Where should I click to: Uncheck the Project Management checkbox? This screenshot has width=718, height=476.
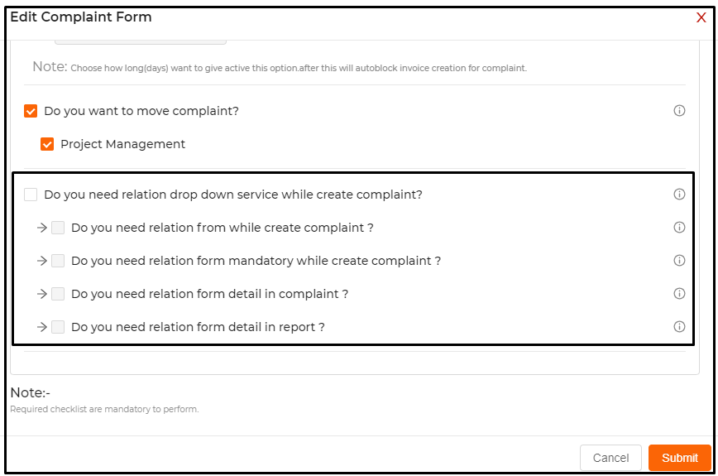[x=47, y=144]
